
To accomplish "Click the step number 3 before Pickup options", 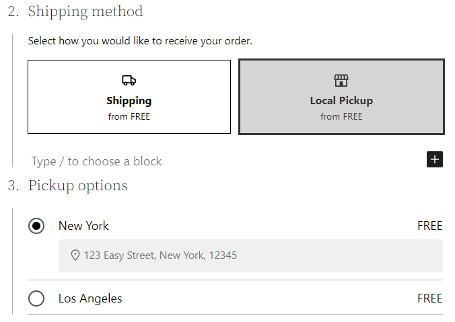I will coord(13,186).
